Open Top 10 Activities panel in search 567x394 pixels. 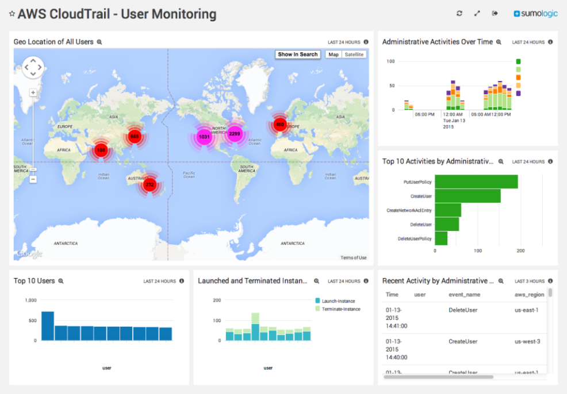pyautogui.click(x=501, y=161)
